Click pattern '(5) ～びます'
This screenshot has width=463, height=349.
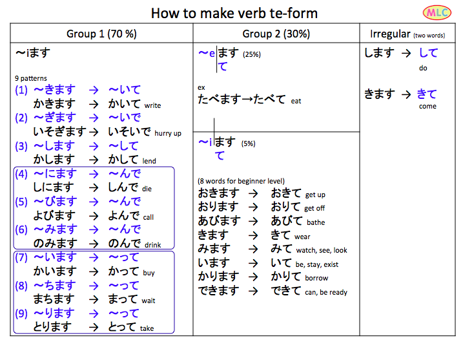(x=46, y=201)
